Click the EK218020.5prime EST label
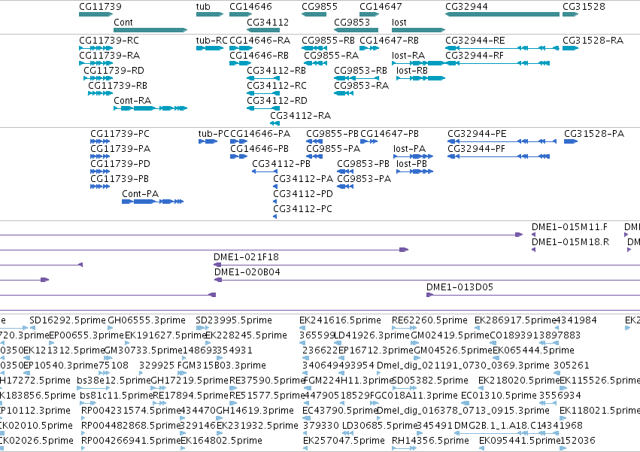 pos(519,381)
